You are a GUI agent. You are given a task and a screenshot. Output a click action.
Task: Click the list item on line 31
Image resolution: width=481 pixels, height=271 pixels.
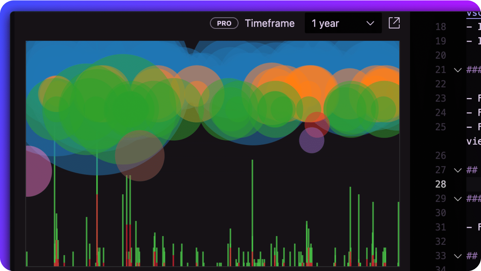[473, 227]
